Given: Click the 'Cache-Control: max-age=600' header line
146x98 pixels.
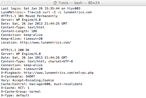Looking at the screenshot, I should click(42, 84).
